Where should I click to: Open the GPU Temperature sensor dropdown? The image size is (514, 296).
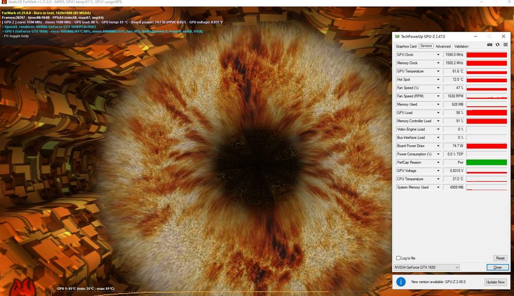click(438, 71)
